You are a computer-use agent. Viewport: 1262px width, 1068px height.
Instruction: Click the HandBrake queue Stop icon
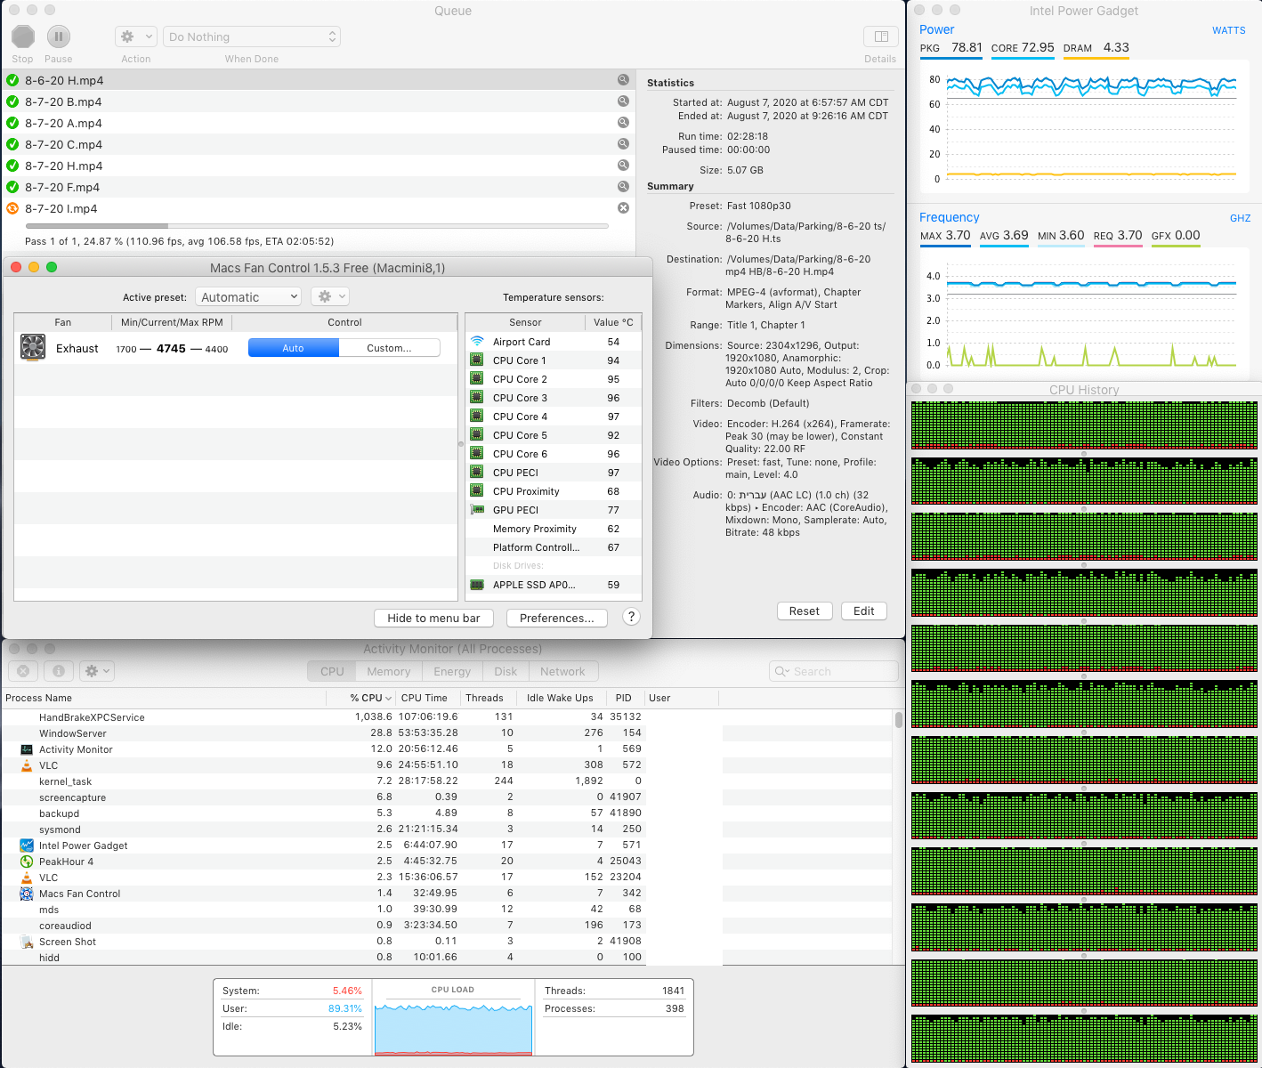click(x=23, y=36)
